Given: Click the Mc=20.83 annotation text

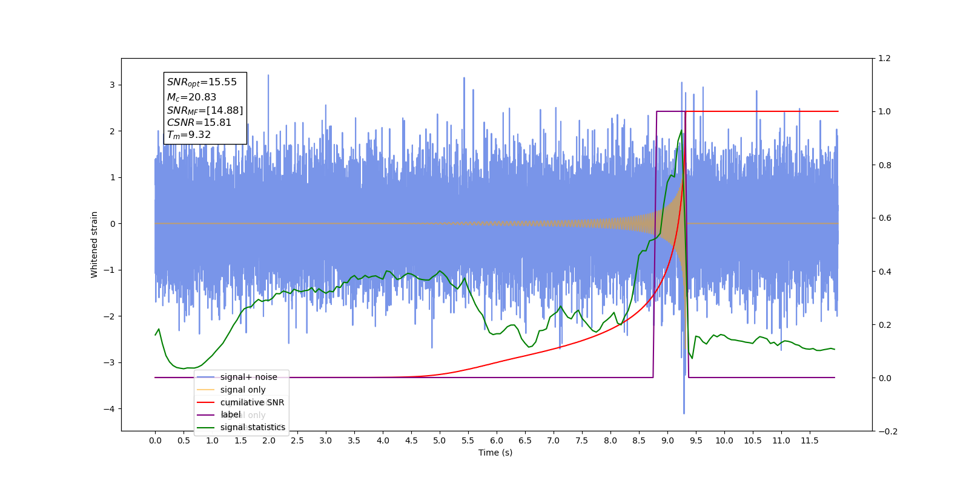Looking at the screenshot, I should [191, 97].
